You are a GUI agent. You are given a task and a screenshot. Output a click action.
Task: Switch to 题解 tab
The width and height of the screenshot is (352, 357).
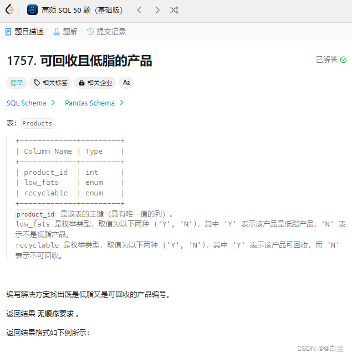[x=65, y=32]
